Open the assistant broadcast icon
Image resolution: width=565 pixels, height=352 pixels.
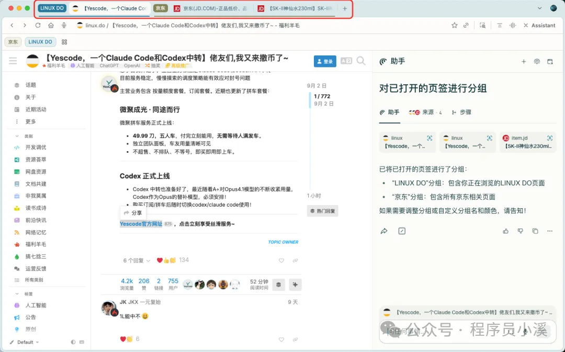537,62
